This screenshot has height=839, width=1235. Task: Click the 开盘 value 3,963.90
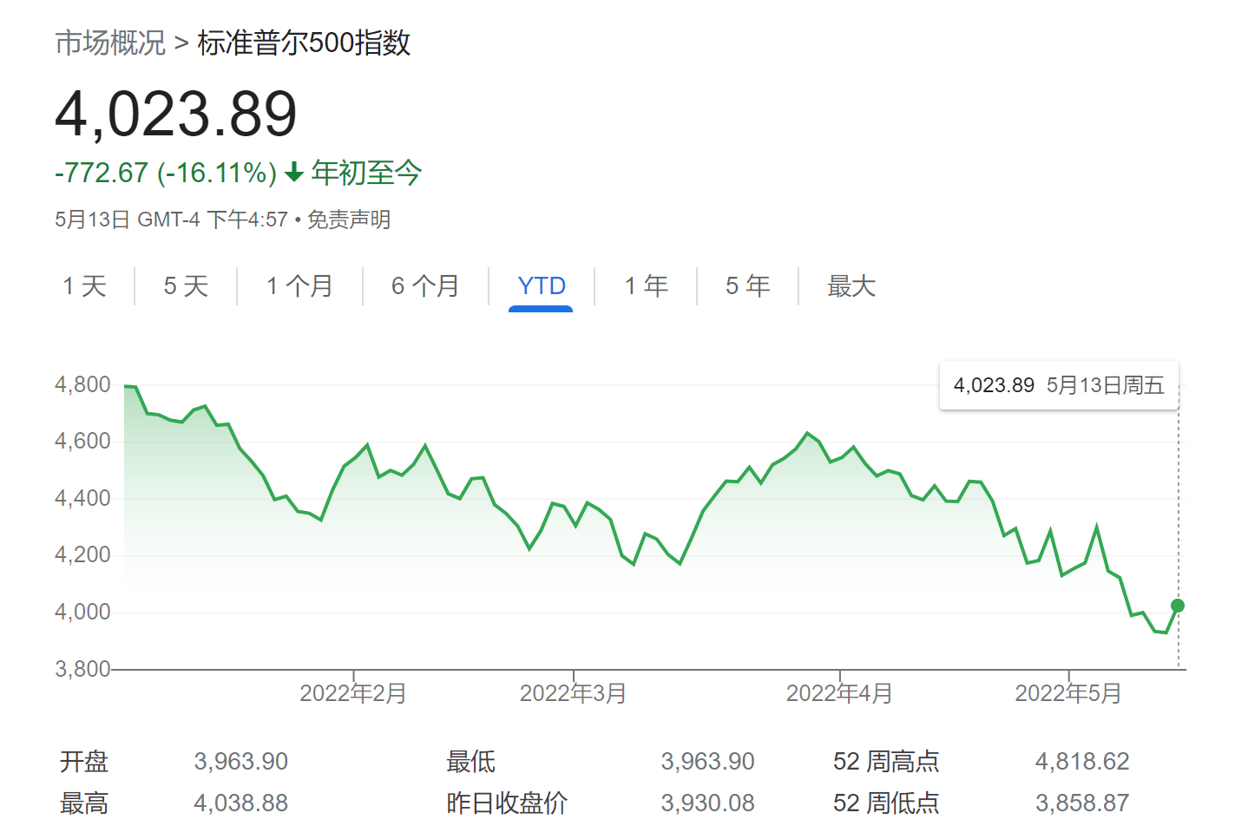click(241, 762)
